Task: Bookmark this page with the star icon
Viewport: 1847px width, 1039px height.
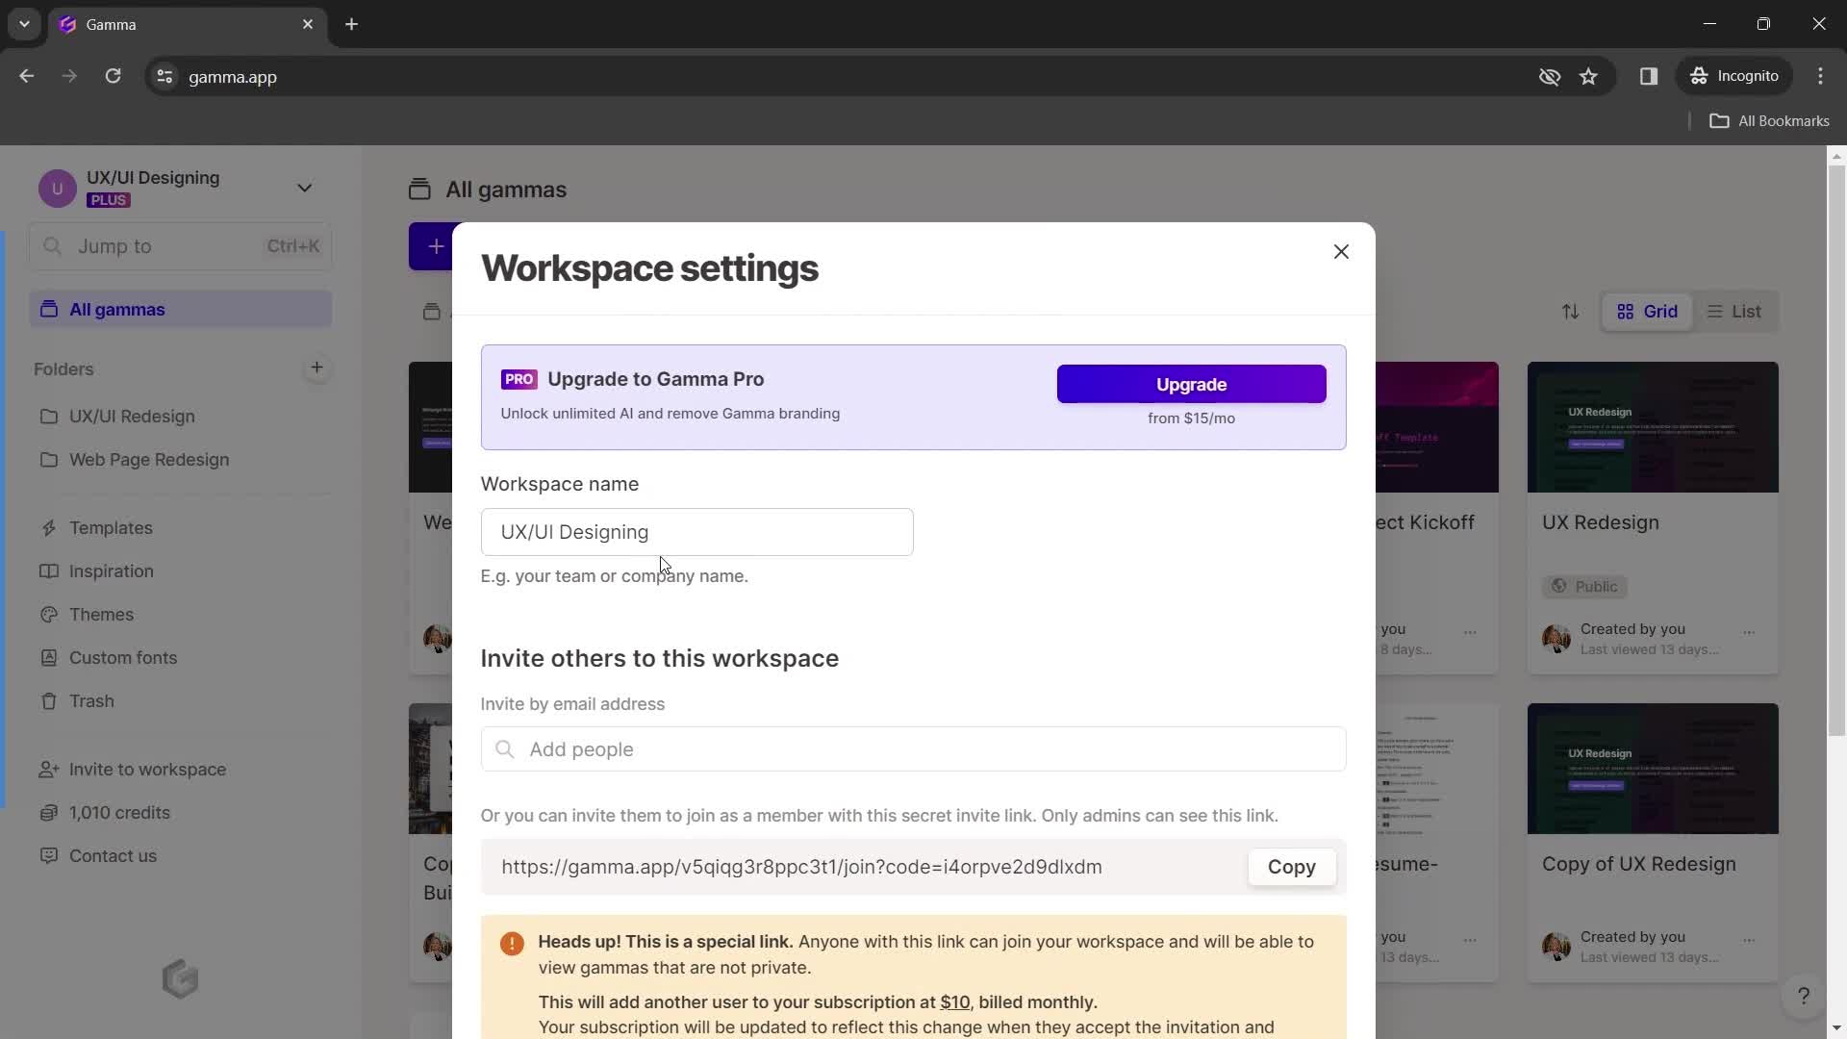Action: pyautogui.click(x=1588, y=76)
